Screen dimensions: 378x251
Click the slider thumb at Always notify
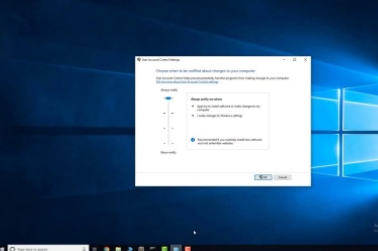[x=168, y=98]
